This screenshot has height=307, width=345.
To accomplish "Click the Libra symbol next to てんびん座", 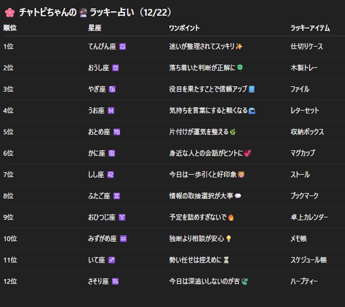I will click(x=123, y=47).
